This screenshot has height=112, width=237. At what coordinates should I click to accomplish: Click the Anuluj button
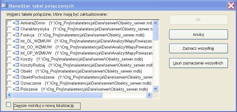point(198,34)
